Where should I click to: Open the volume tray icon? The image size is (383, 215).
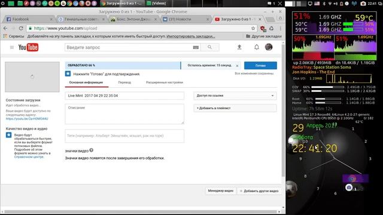(336, 4)
